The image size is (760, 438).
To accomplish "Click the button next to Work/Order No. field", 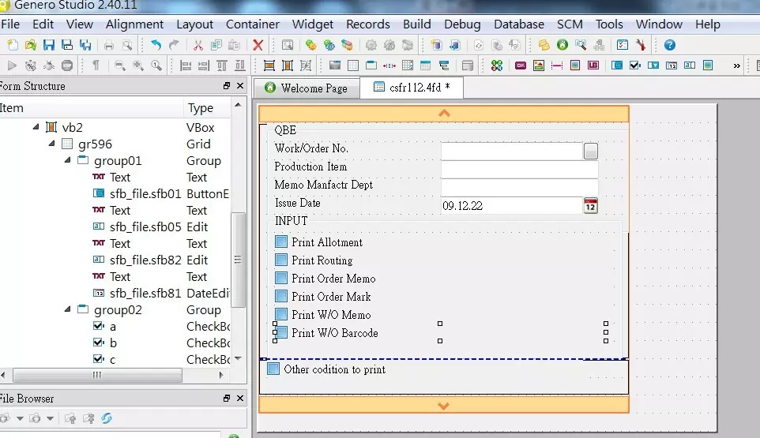I will 590,151.
